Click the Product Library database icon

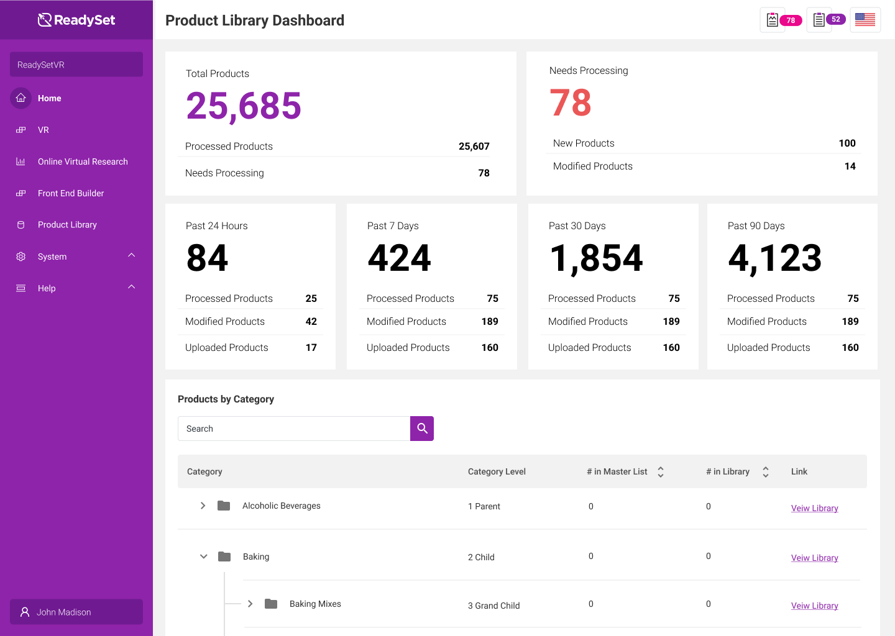(x=21, y=225)
